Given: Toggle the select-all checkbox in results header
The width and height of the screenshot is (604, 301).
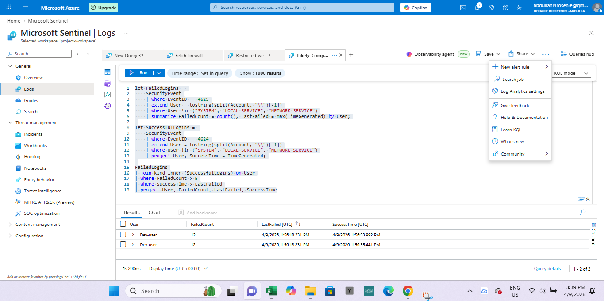Looking at the screenshot, I should pyautogui.click(x=123, y=224).
